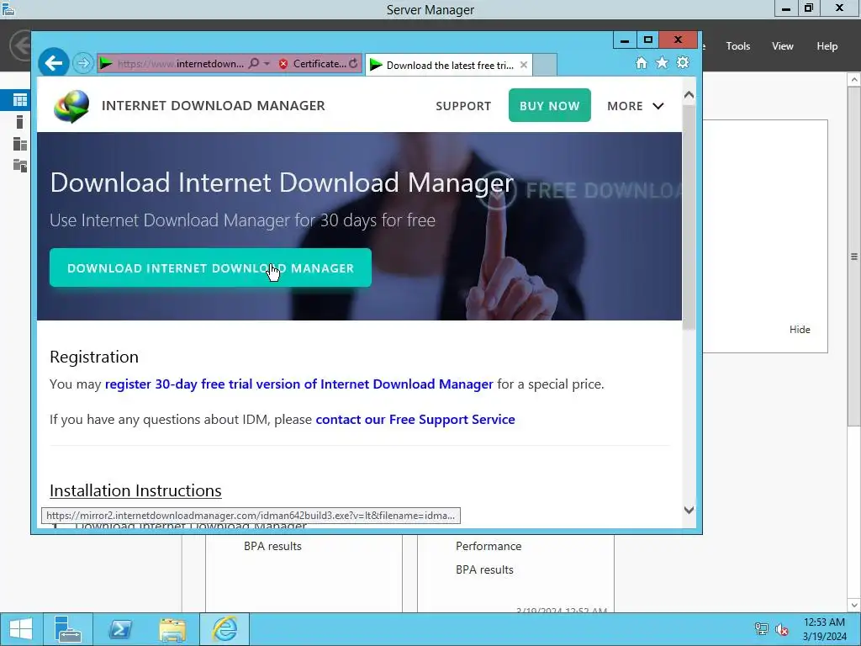The image size is (861, 646).
Task: Click the IDM globe logo
Action: pos(72,105)
